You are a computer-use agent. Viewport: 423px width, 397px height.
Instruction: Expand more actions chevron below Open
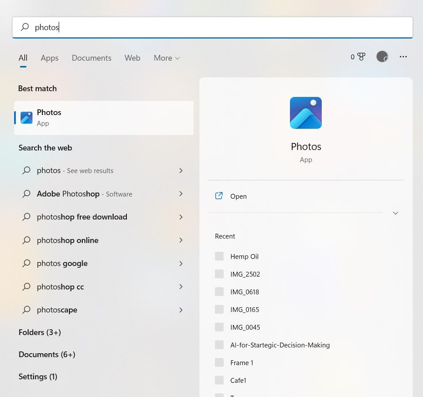(x=396, y=213)
